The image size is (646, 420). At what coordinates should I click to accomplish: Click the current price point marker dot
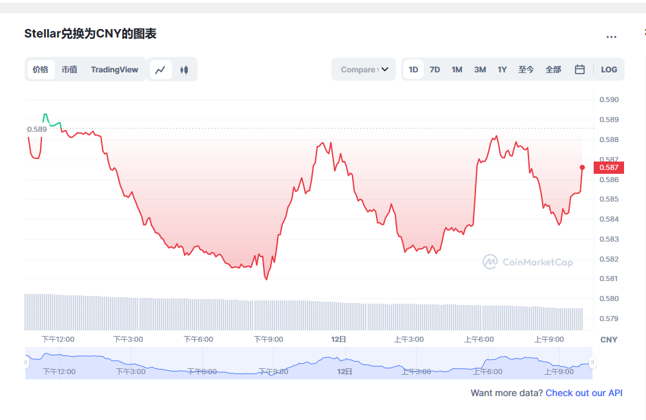coord(582,167)
